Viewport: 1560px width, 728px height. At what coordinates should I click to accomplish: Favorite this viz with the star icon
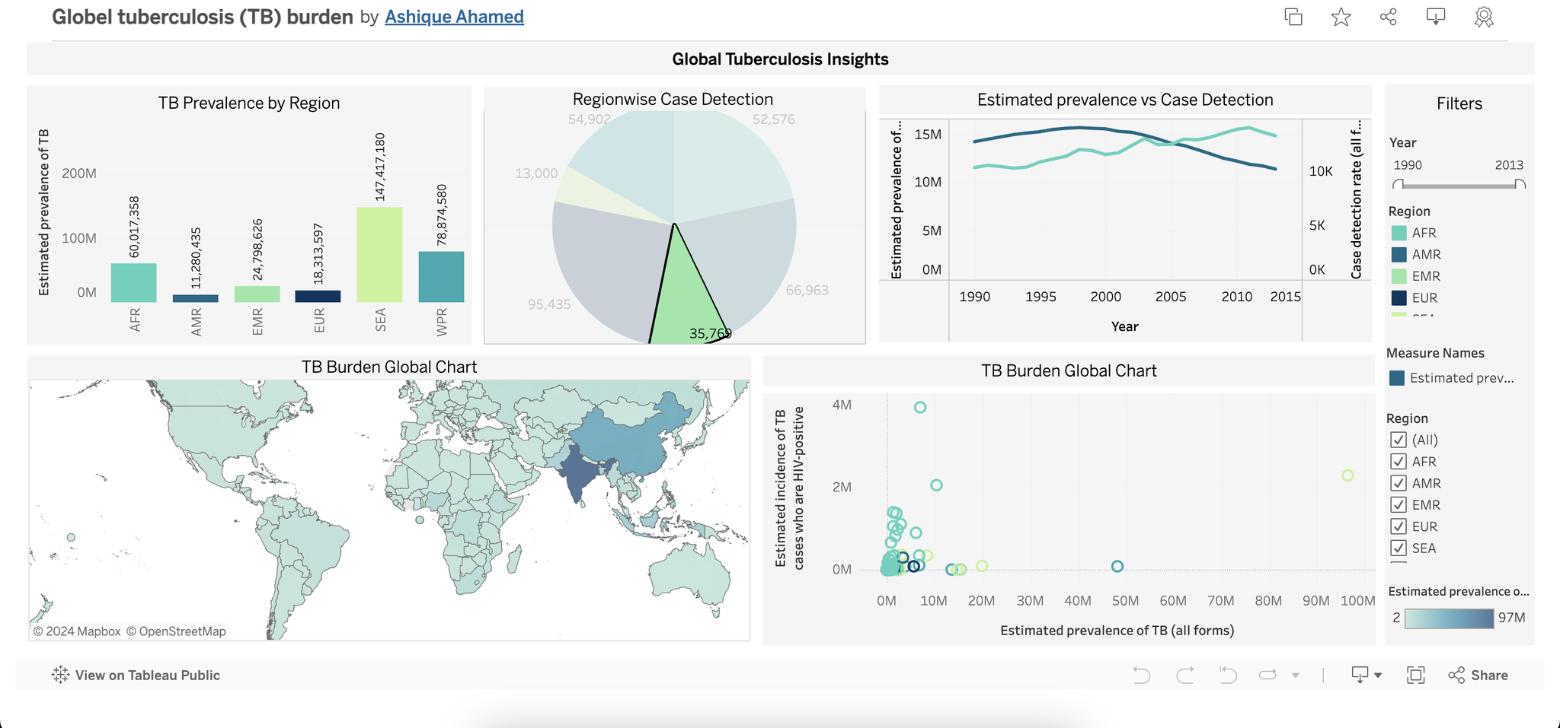(x=1341, y=17)
